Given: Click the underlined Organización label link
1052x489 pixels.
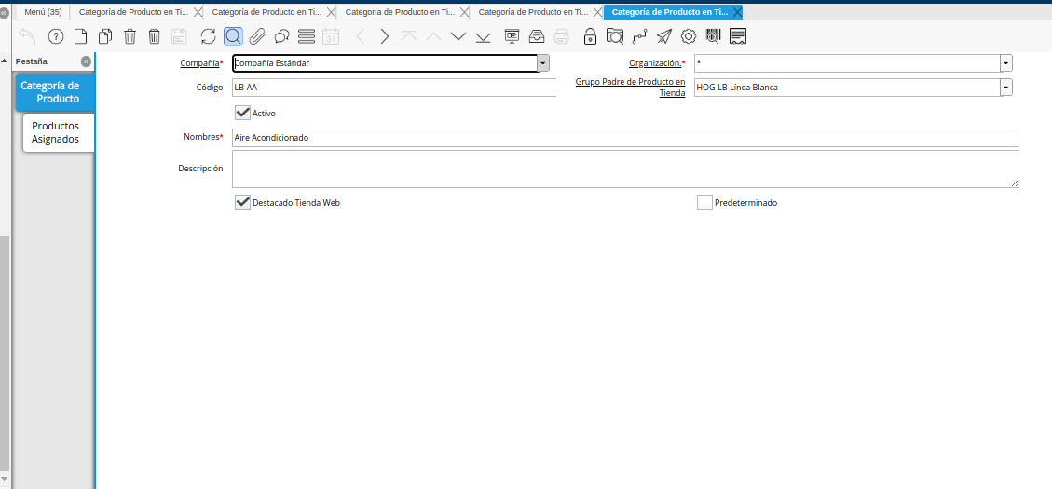Looking at the screenshot, I should pos(656,63).
